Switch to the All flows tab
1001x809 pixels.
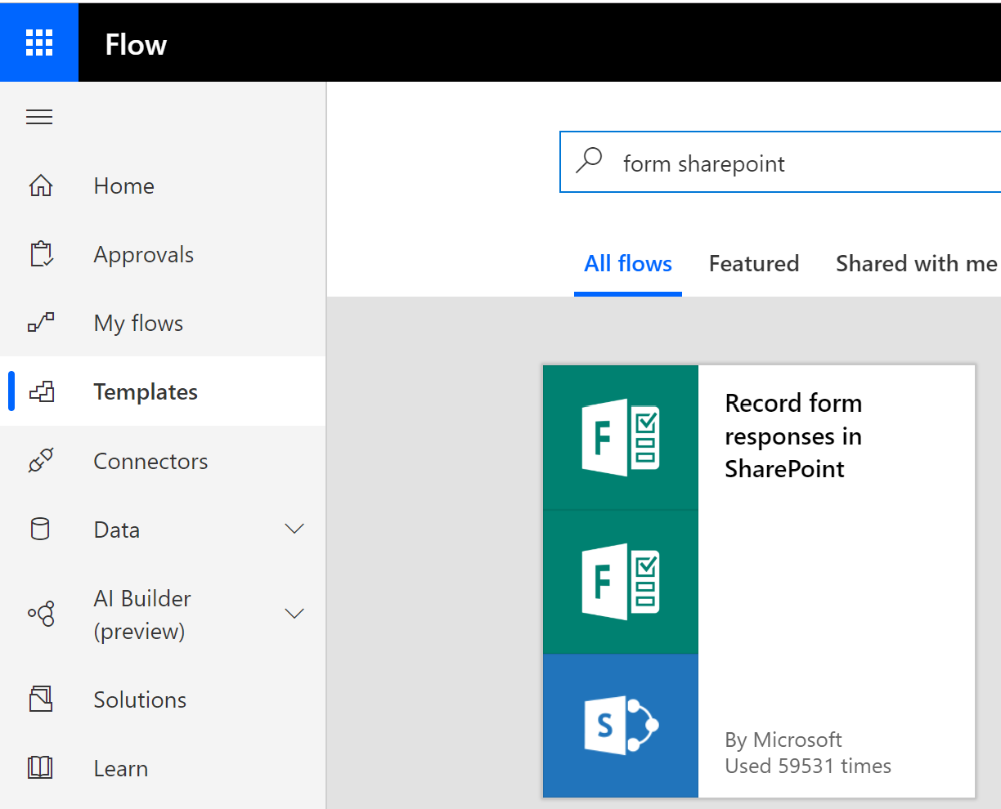point(628,263)
